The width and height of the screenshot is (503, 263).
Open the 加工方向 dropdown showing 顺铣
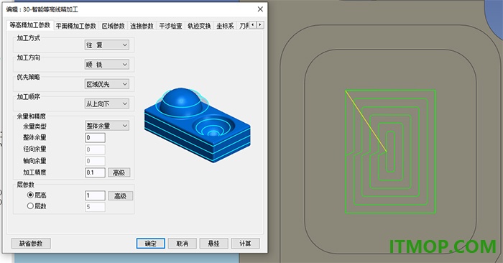[107, 65]
